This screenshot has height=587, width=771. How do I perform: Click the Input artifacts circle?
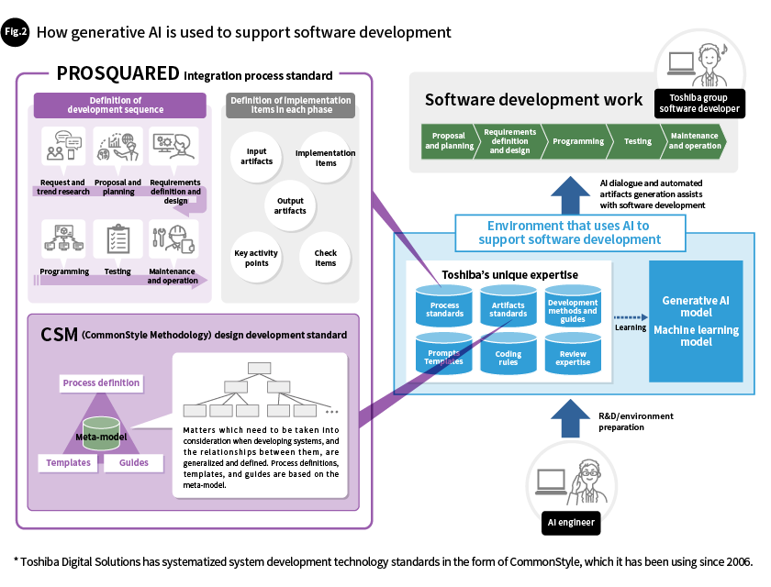point(256,157)
